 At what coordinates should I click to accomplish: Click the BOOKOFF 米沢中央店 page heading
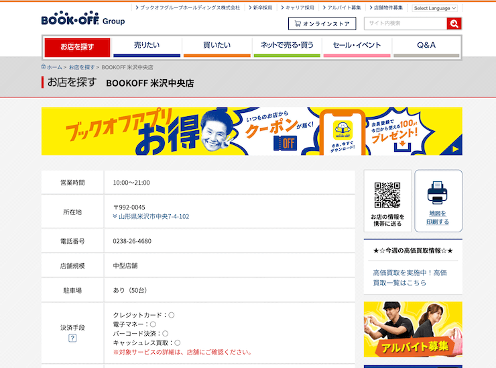point(150,83)
